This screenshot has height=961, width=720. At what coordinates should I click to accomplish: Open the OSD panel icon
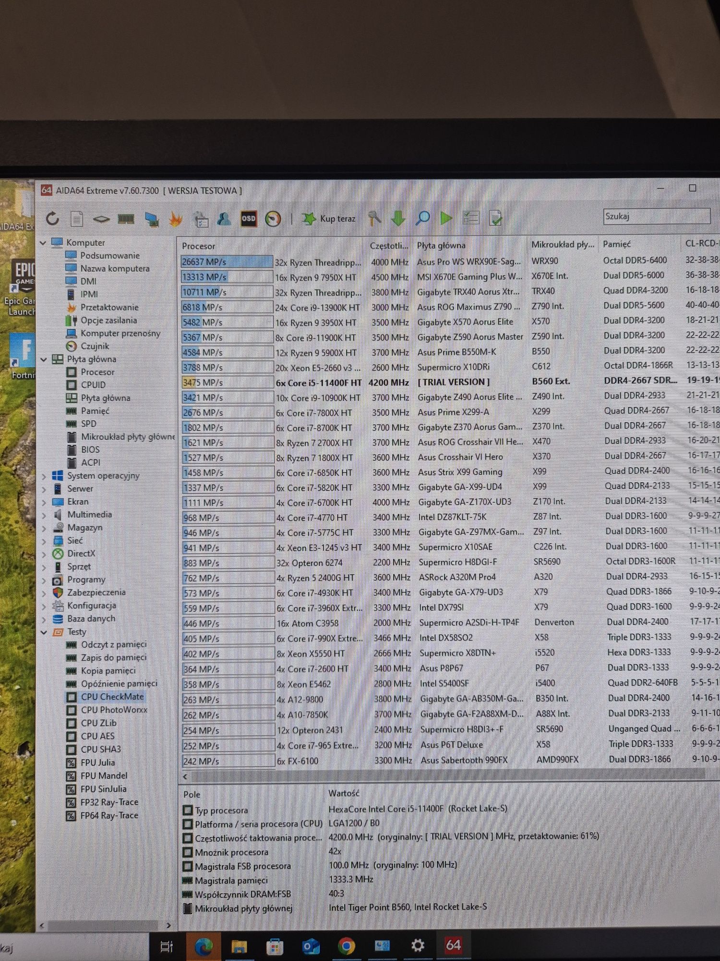[248, 219]
